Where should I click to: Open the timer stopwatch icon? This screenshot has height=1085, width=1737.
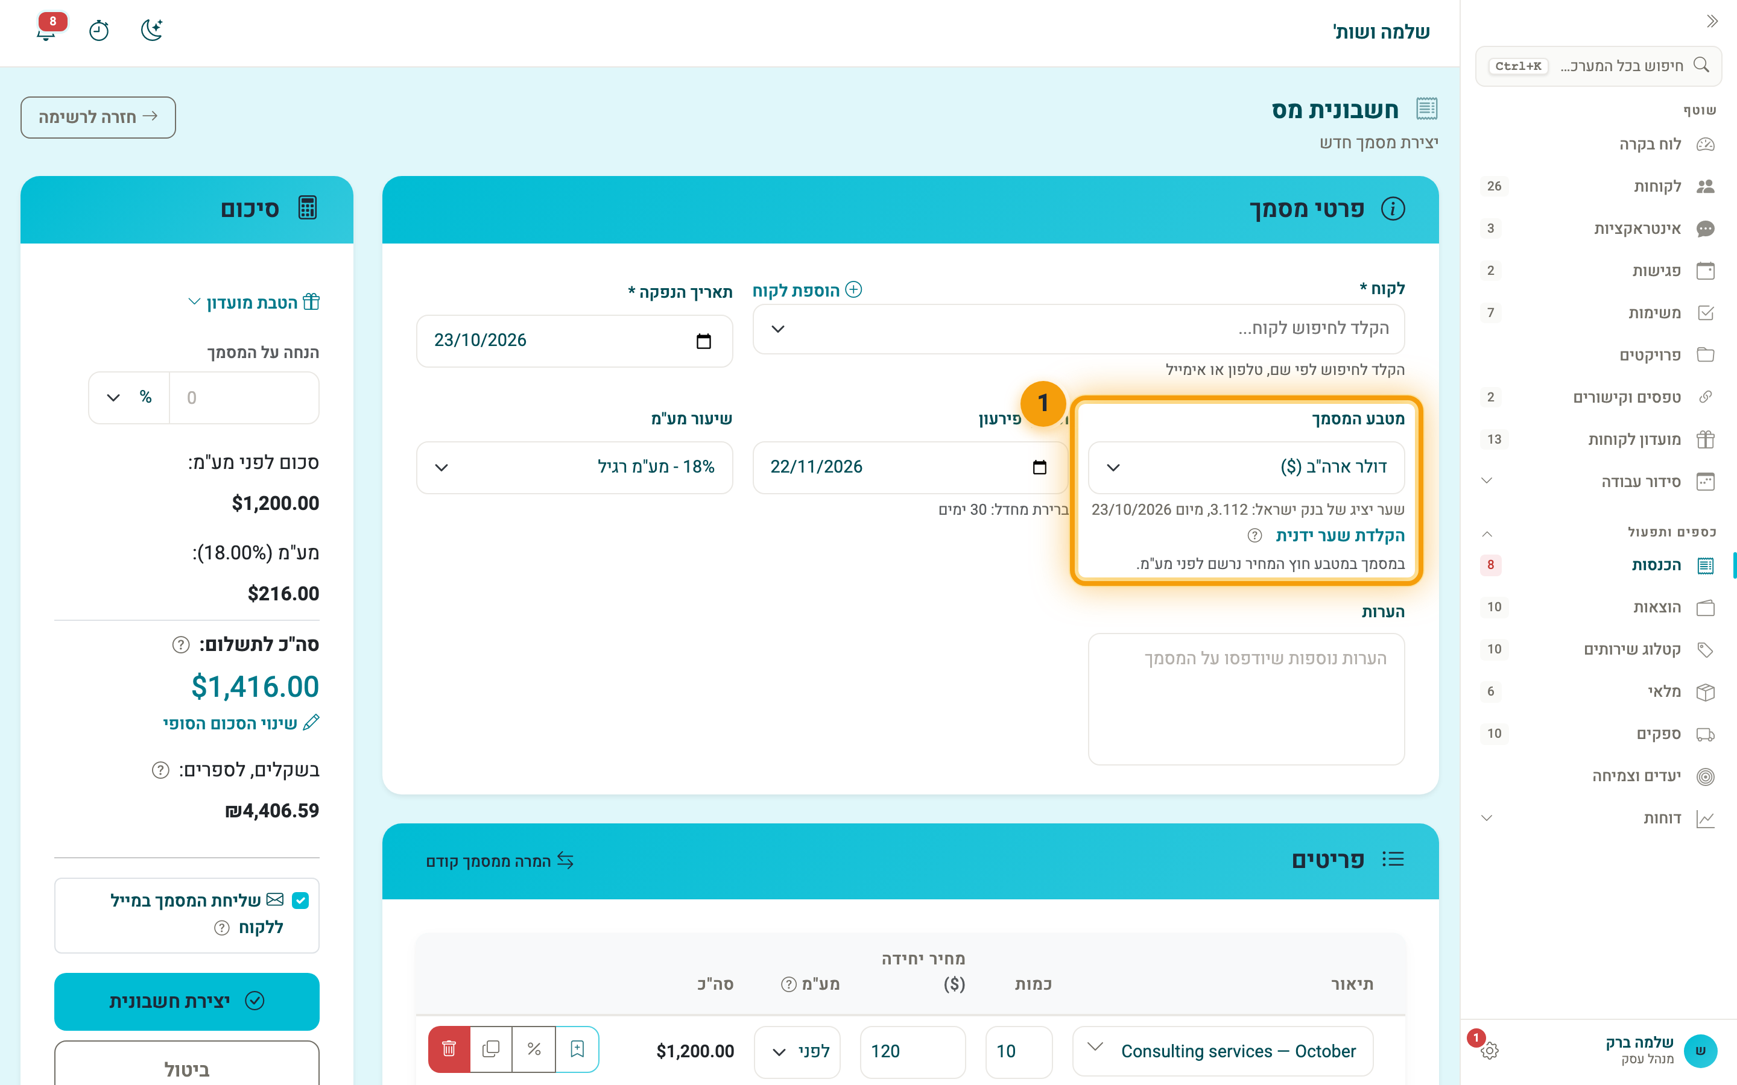[x=99, y=30]
